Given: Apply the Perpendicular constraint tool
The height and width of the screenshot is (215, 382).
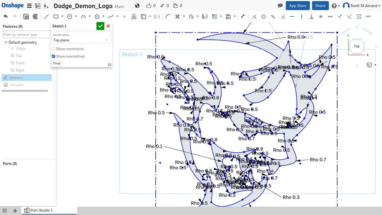Looking at the screenshot, I should click(x=311, y=16).
